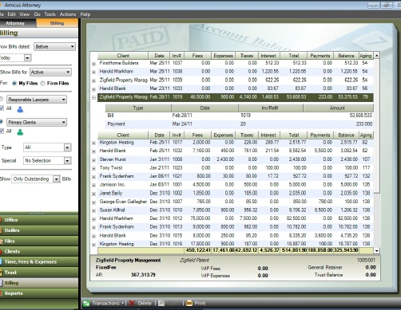Open the Help menu

click(x=85, y=14)
